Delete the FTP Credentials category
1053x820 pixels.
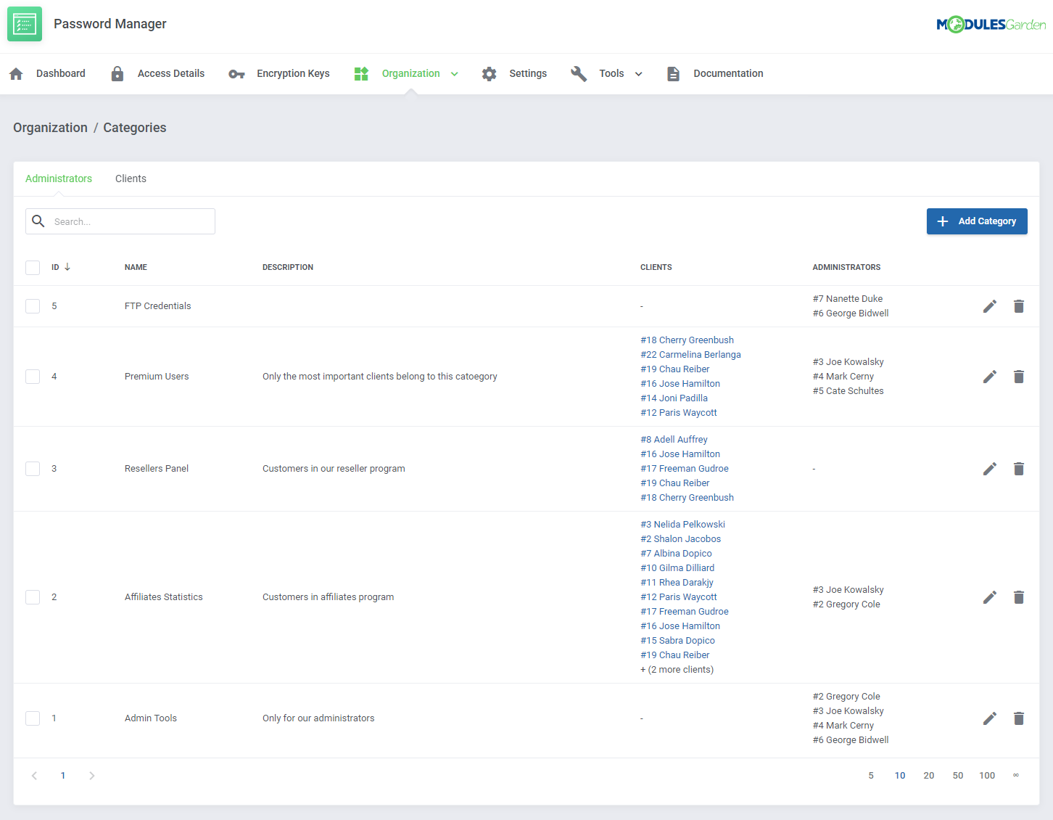click(x=1019, y=306)
